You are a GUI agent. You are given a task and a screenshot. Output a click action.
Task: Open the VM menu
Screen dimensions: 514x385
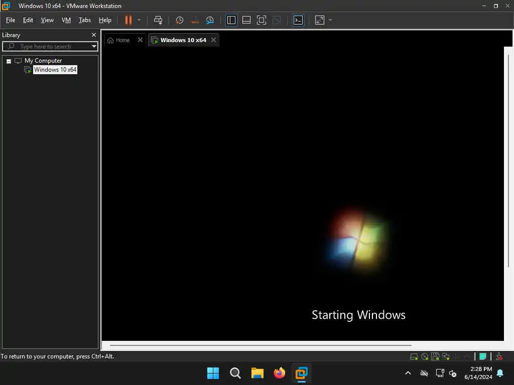[x=66, y=20]
